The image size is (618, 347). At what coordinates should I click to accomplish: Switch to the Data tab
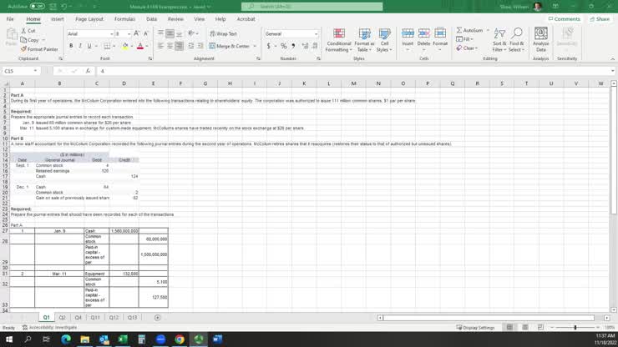click(151, 19)
